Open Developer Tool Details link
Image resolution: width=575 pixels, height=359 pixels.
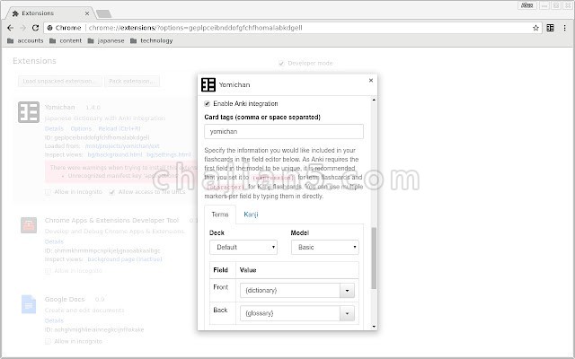tap(54, 241)
